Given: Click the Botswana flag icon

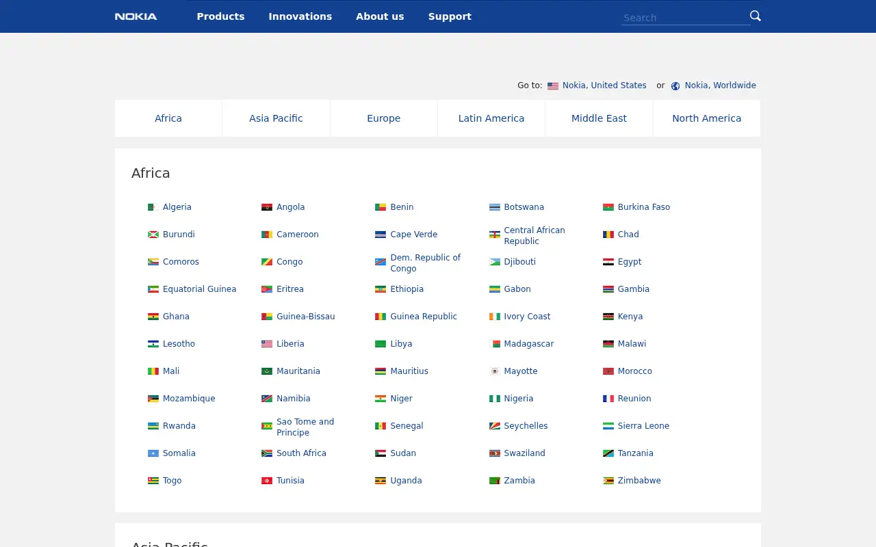Looking at the screenshot, I should click(495, 207).
